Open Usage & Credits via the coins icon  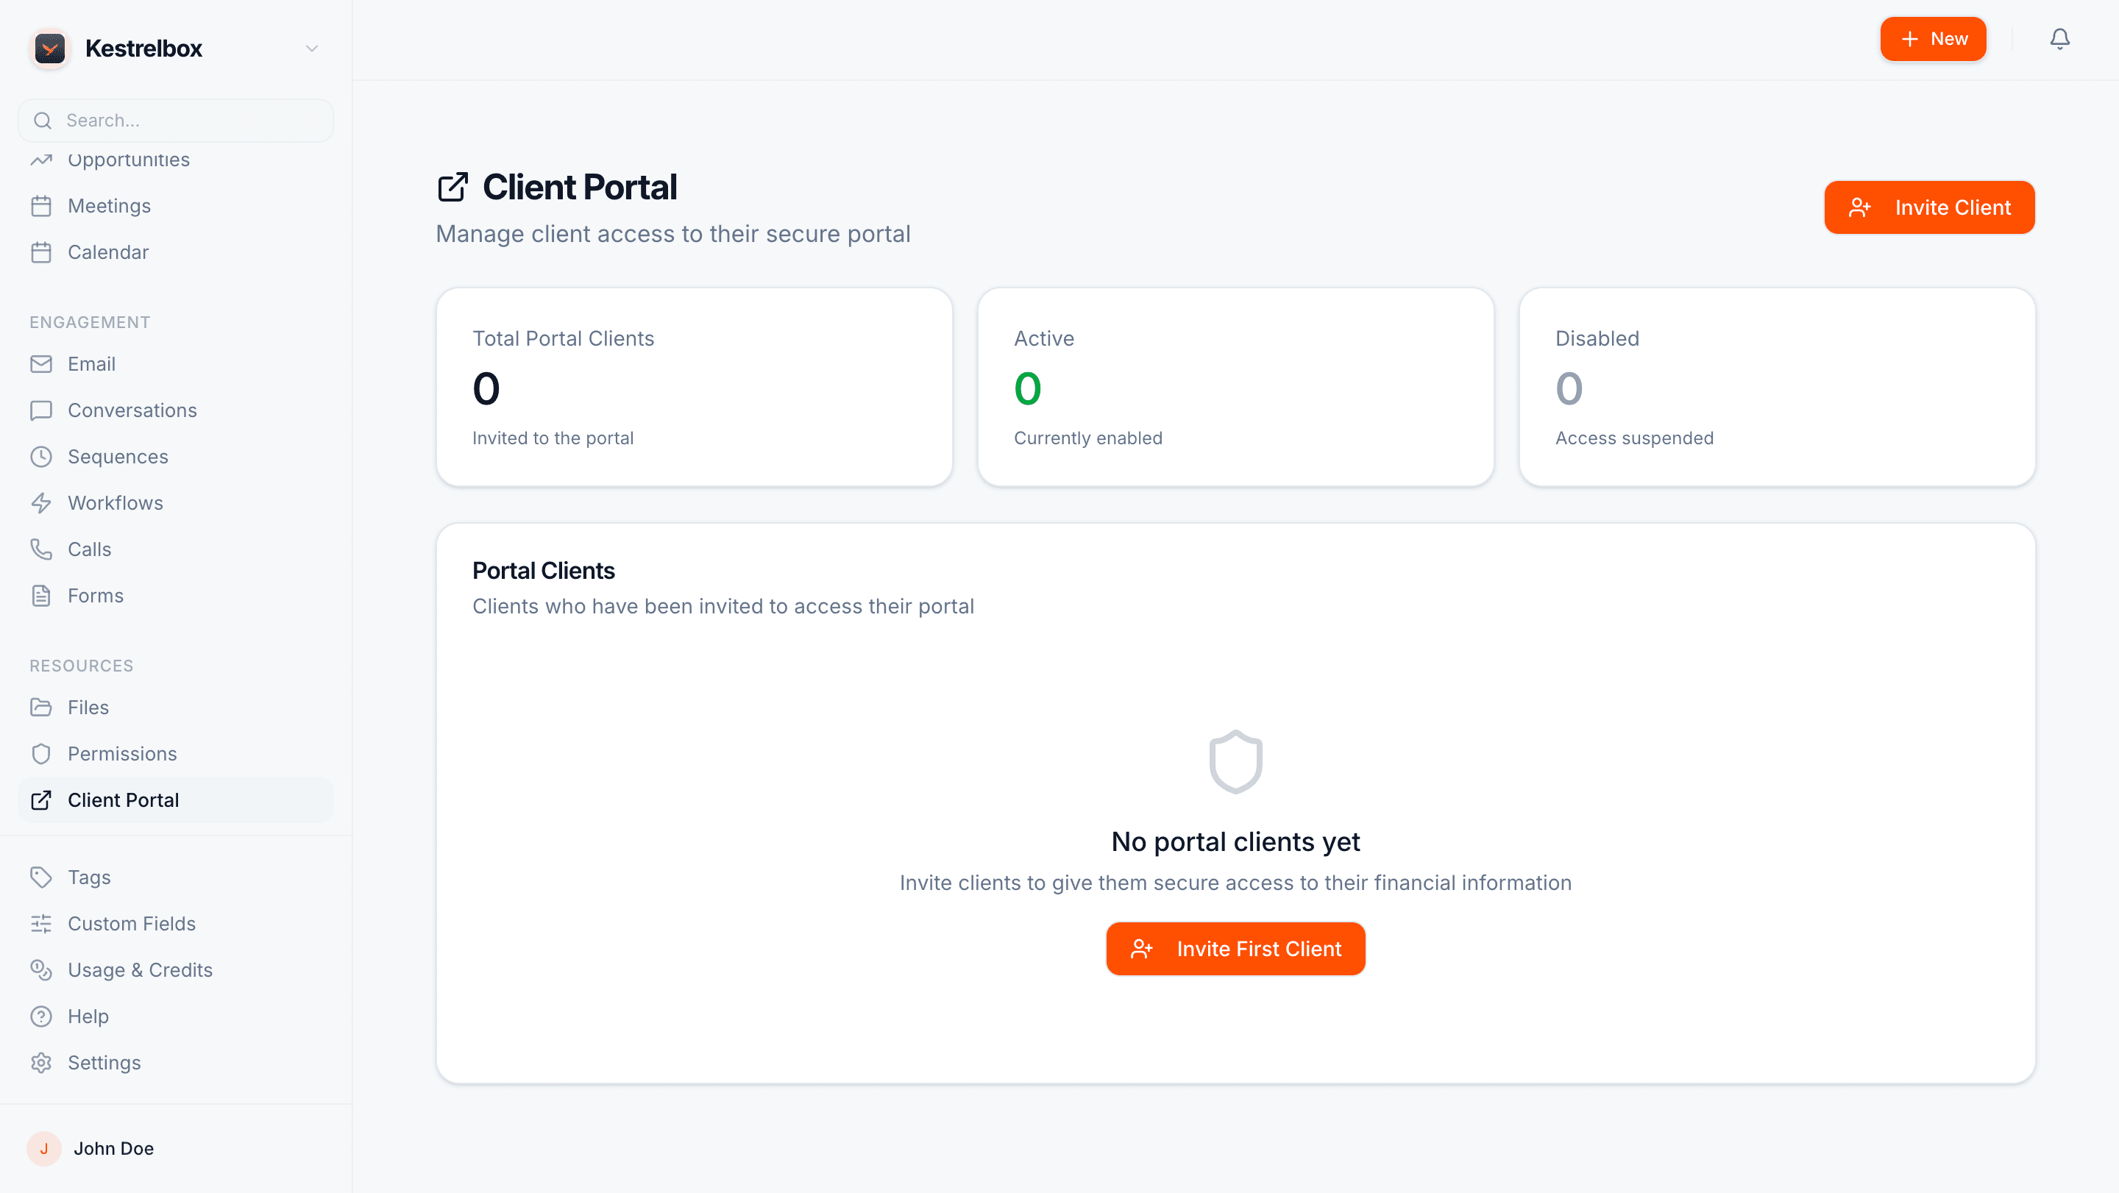[42, 969]
